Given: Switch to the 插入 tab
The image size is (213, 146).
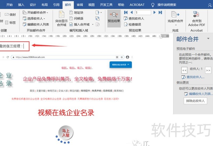Looking at the screenshot, I should pyautogui.click(x=21, y=5).
